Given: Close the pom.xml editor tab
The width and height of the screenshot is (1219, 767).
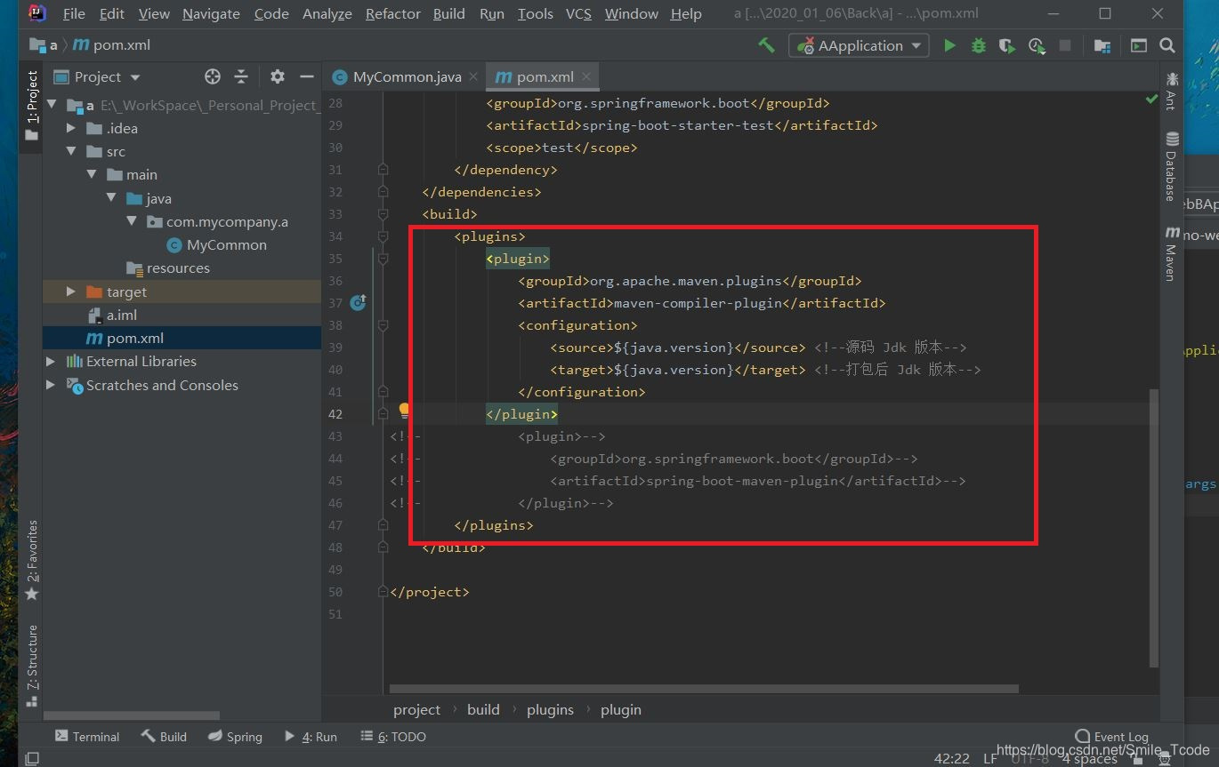Looking at the screenshot, I should pyautogui.click(x=586, y=76).
